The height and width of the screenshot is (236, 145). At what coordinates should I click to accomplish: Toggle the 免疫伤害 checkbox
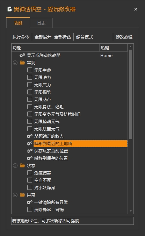[x=30, y=173]
